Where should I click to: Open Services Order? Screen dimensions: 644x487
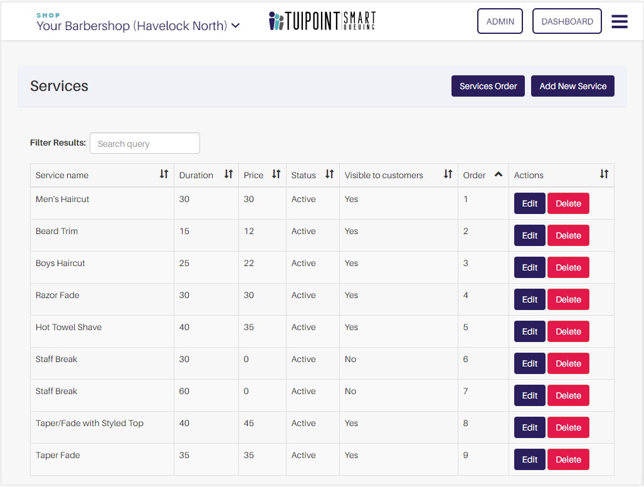(488, 86)
